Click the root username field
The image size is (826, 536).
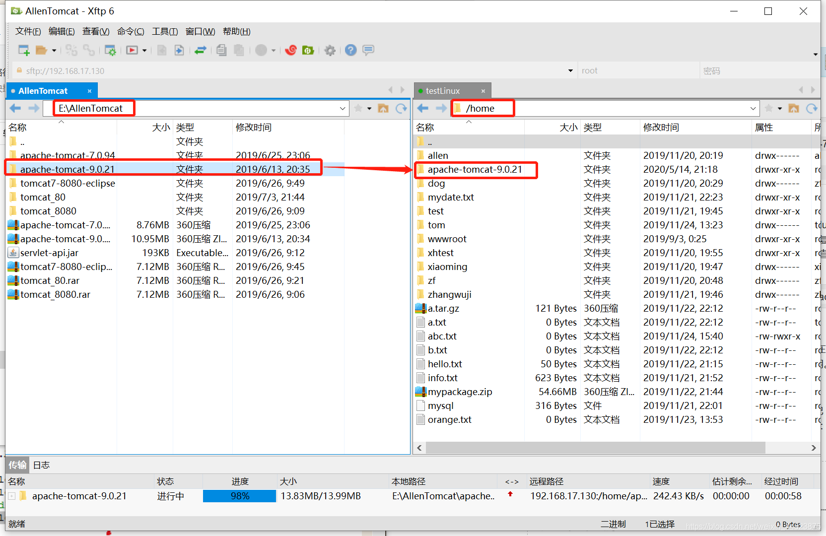tap(638, 70)
